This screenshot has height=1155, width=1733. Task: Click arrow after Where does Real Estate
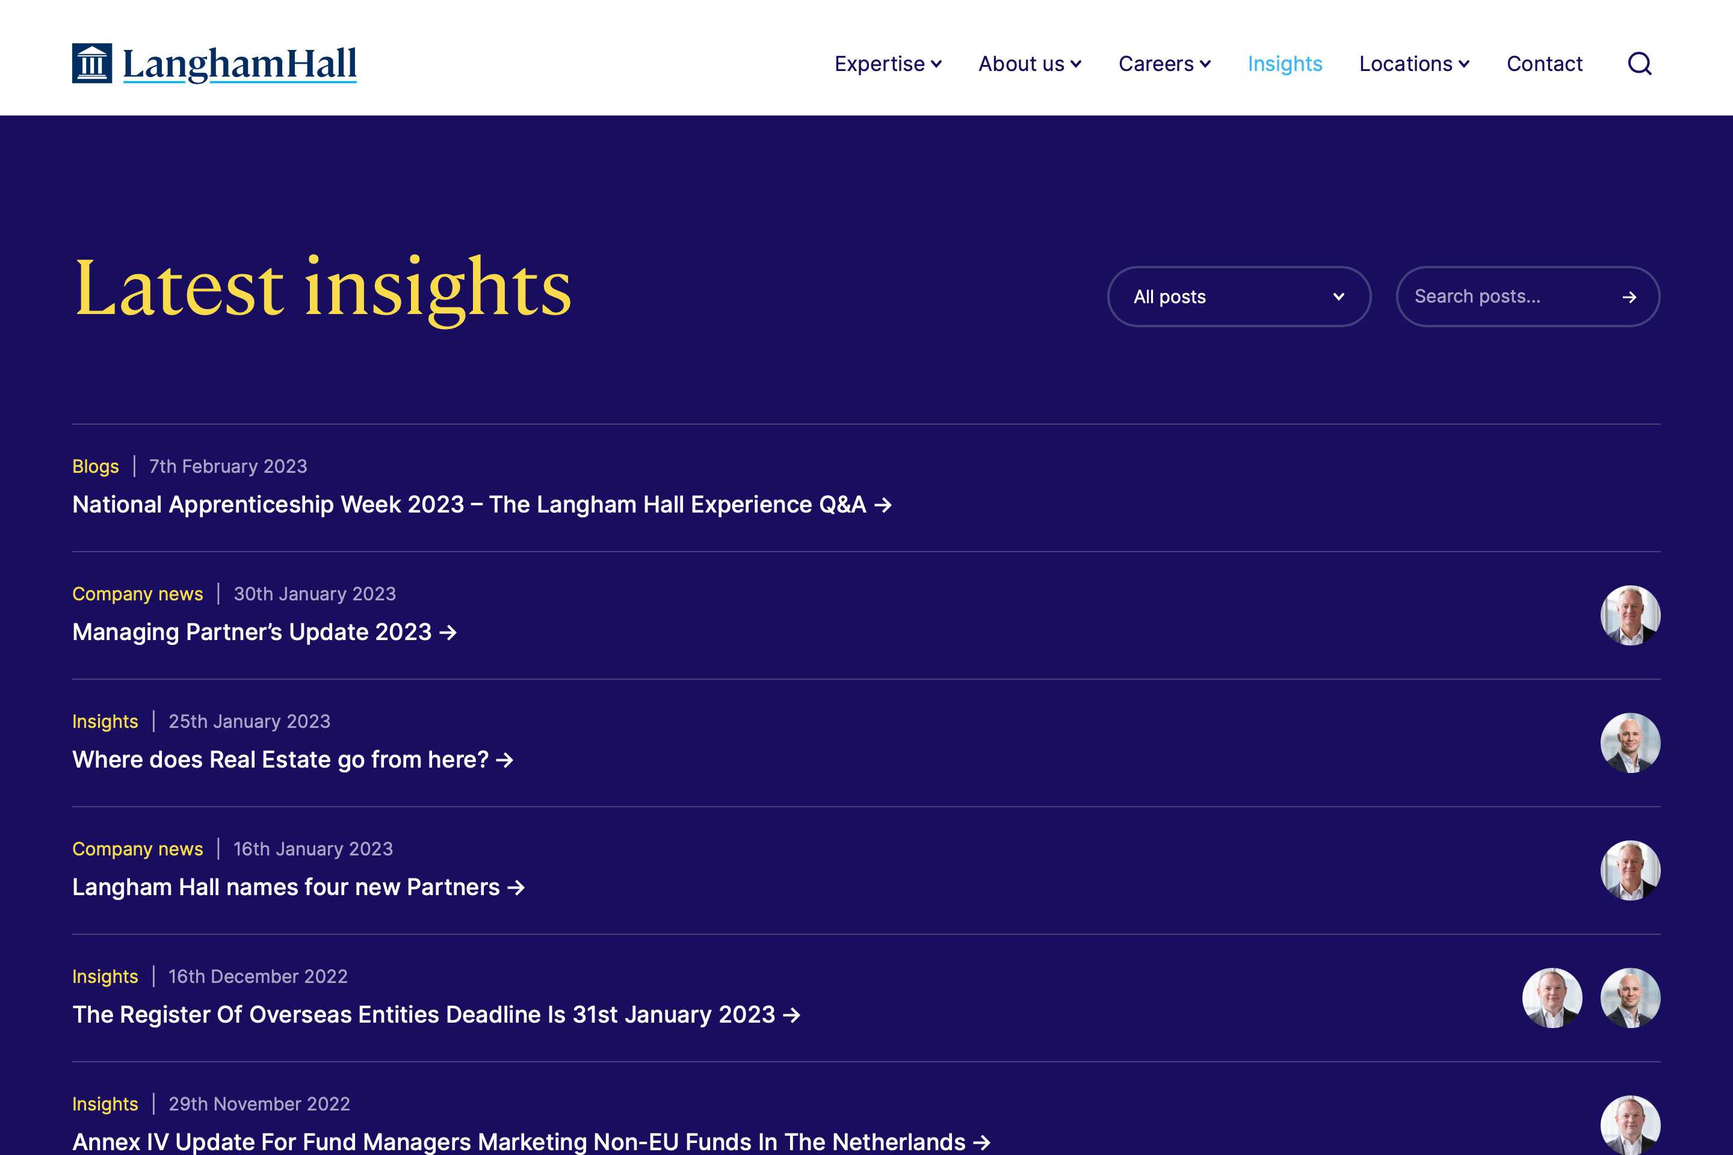coord(505,760)
